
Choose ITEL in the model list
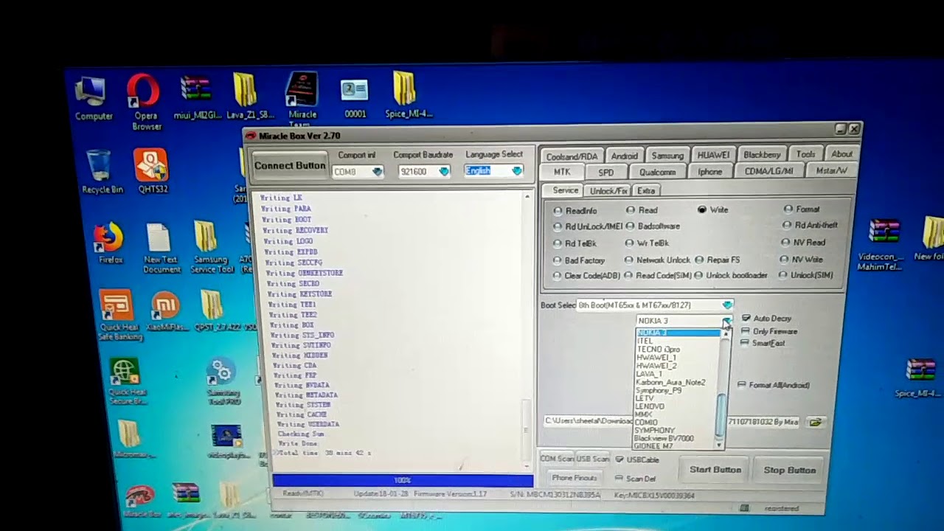[x=678, y=341]
